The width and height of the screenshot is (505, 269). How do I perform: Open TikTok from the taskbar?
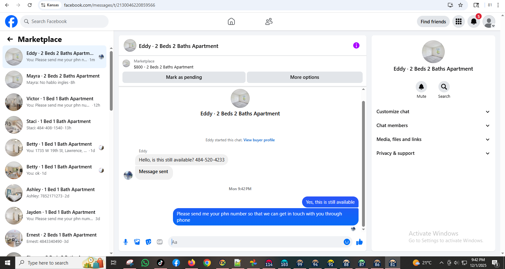(x=161, y=263)
